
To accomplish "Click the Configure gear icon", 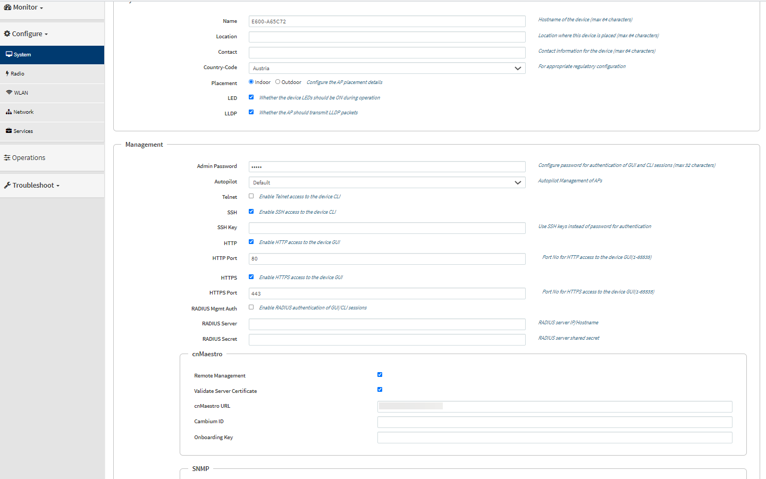I will click(x=7, y=33).
